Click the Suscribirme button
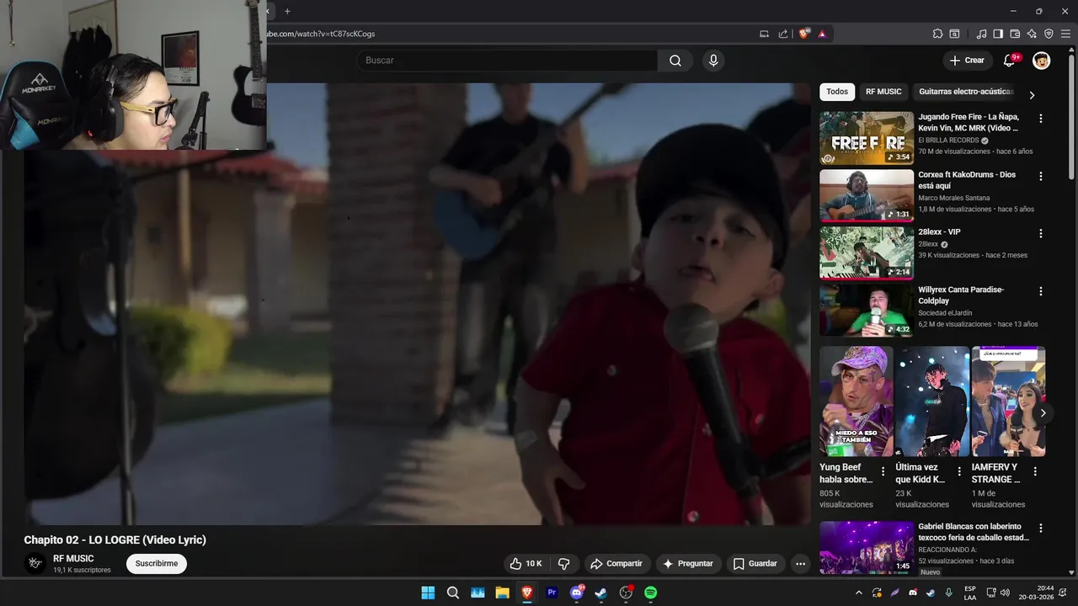This screenshot has width=1078, height=606. pos(157,564)
